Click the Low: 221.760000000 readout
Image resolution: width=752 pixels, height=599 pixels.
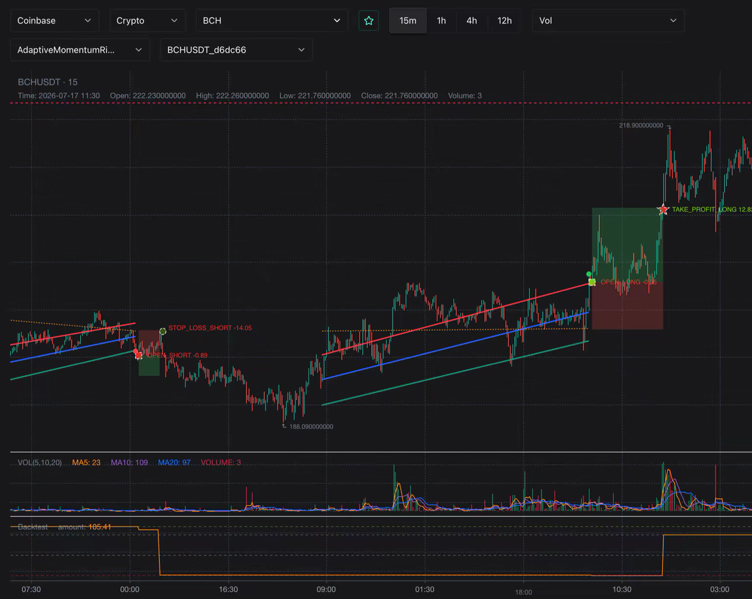[x=315, y=96]
